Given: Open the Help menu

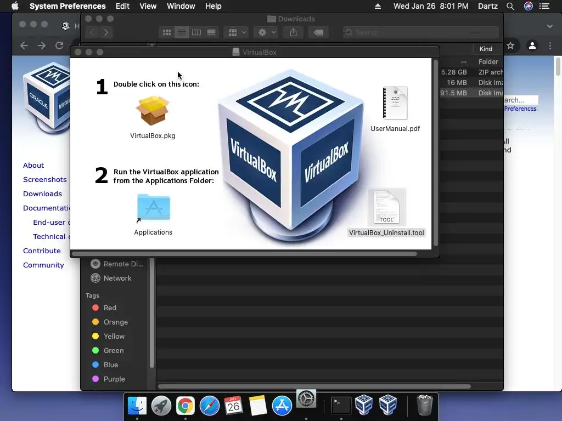Looking at the screenshot, I should tap(213, 6).
